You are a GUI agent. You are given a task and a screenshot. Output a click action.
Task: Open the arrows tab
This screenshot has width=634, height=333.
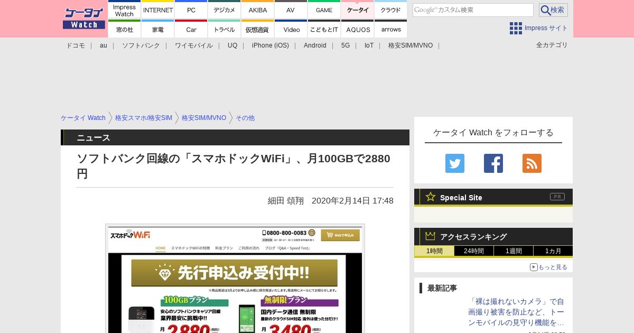[391, 29]
